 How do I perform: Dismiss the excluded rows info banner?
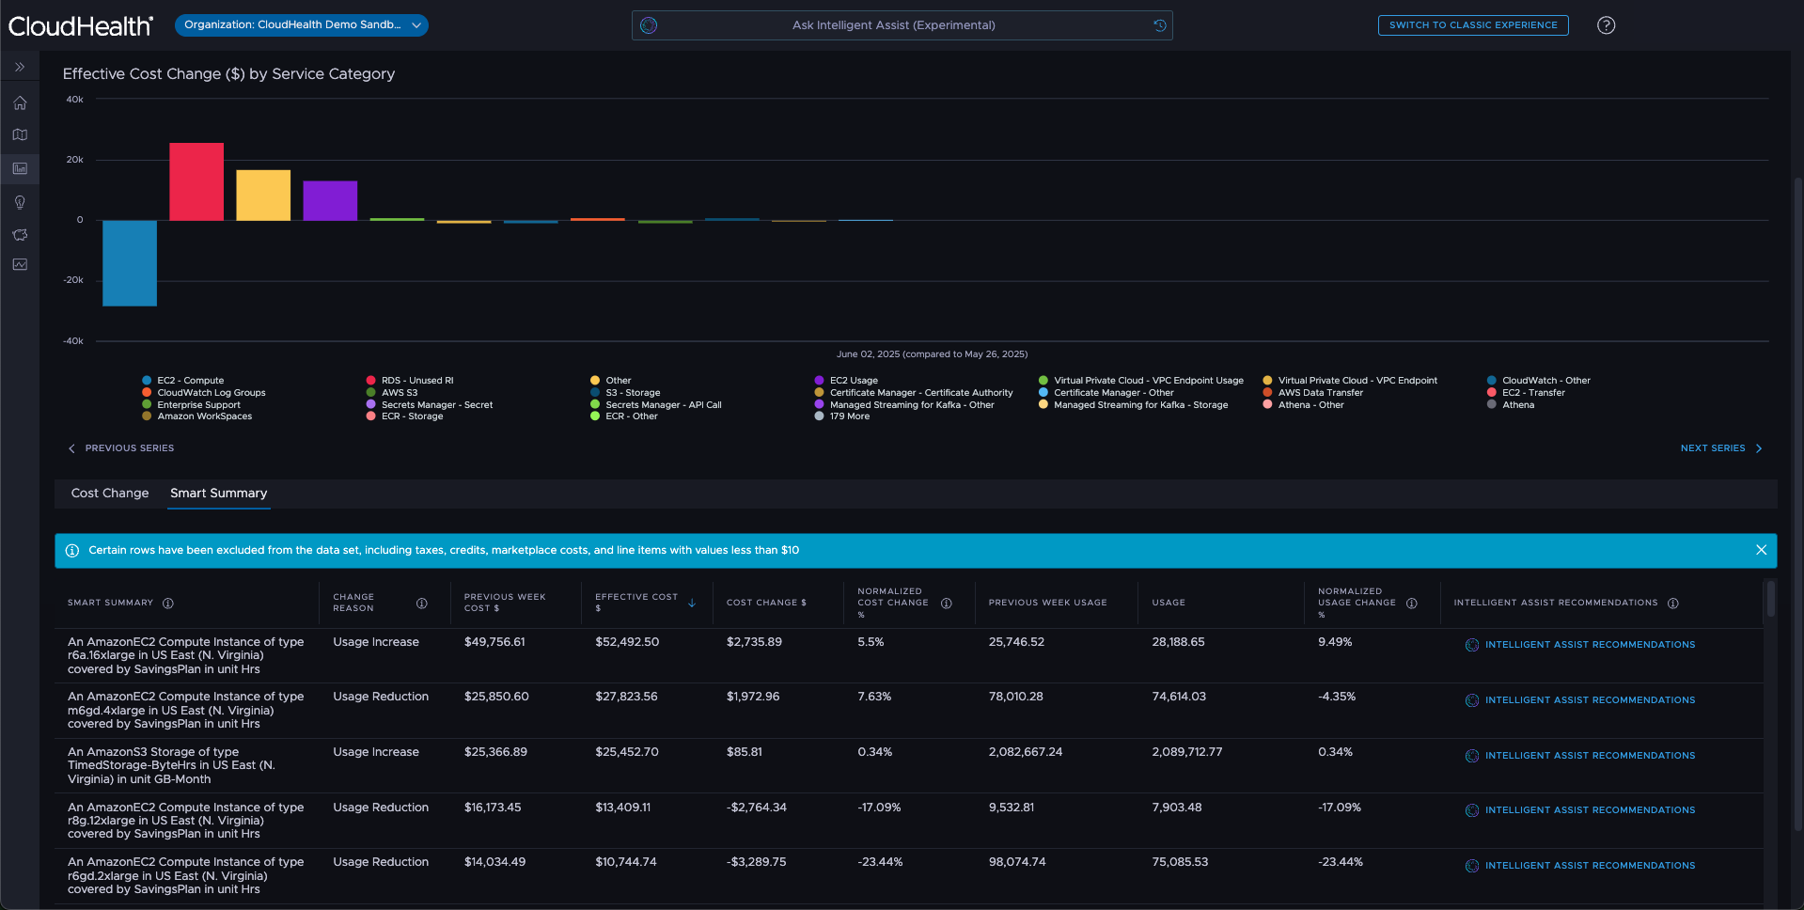tap(1762, 550)
